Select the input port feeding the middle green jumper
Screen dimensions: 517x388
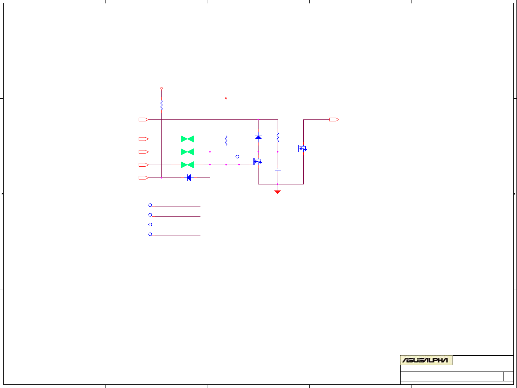coord(144,152)
